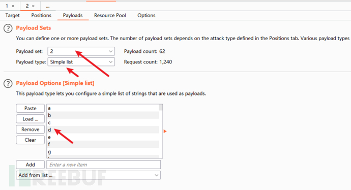Select payload item 'c' in list
The image size is (351, 190).
[x=103, y=123]
